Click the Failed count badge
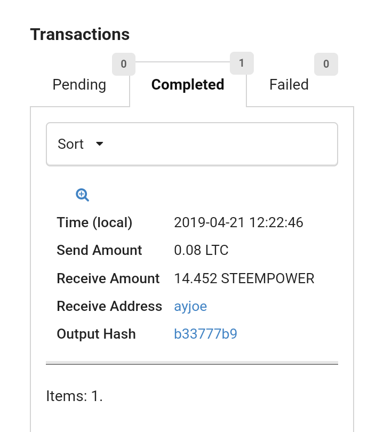384x432 pixels. click(x=326, y=65)
